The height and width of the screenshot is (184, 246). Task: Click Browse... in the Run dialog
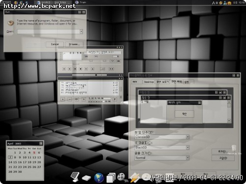pos(74,44)
